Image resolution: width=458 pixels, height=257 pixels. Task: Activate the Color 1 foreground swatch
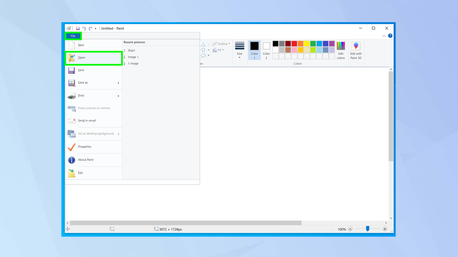(x=254, y=49)
